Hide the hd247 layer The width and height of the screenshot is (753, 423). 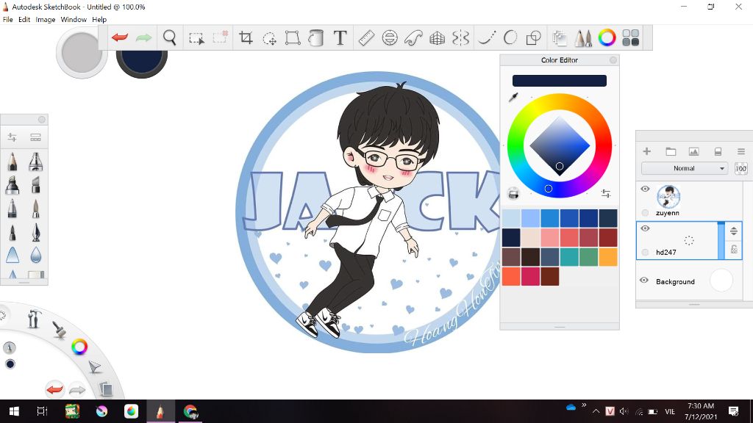click(645, 228)
